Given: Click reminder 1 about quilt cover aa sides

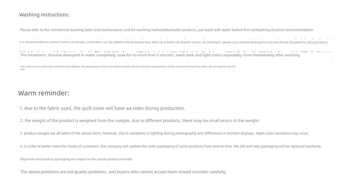Looking at the screenshot, I should pos(102,108).
